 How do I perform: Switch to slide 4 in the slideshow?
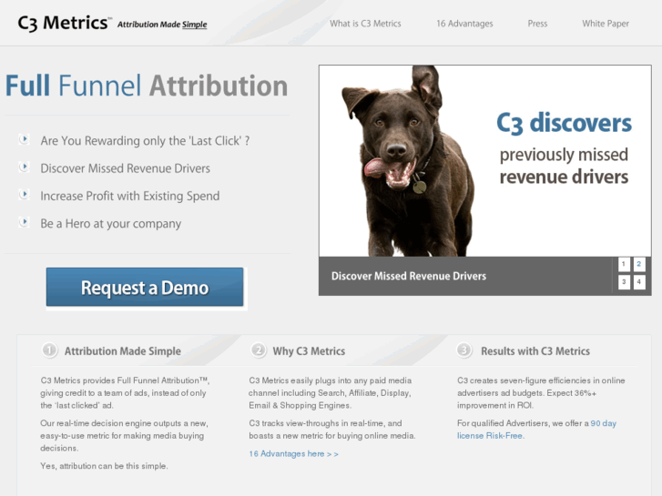(639, 282)
